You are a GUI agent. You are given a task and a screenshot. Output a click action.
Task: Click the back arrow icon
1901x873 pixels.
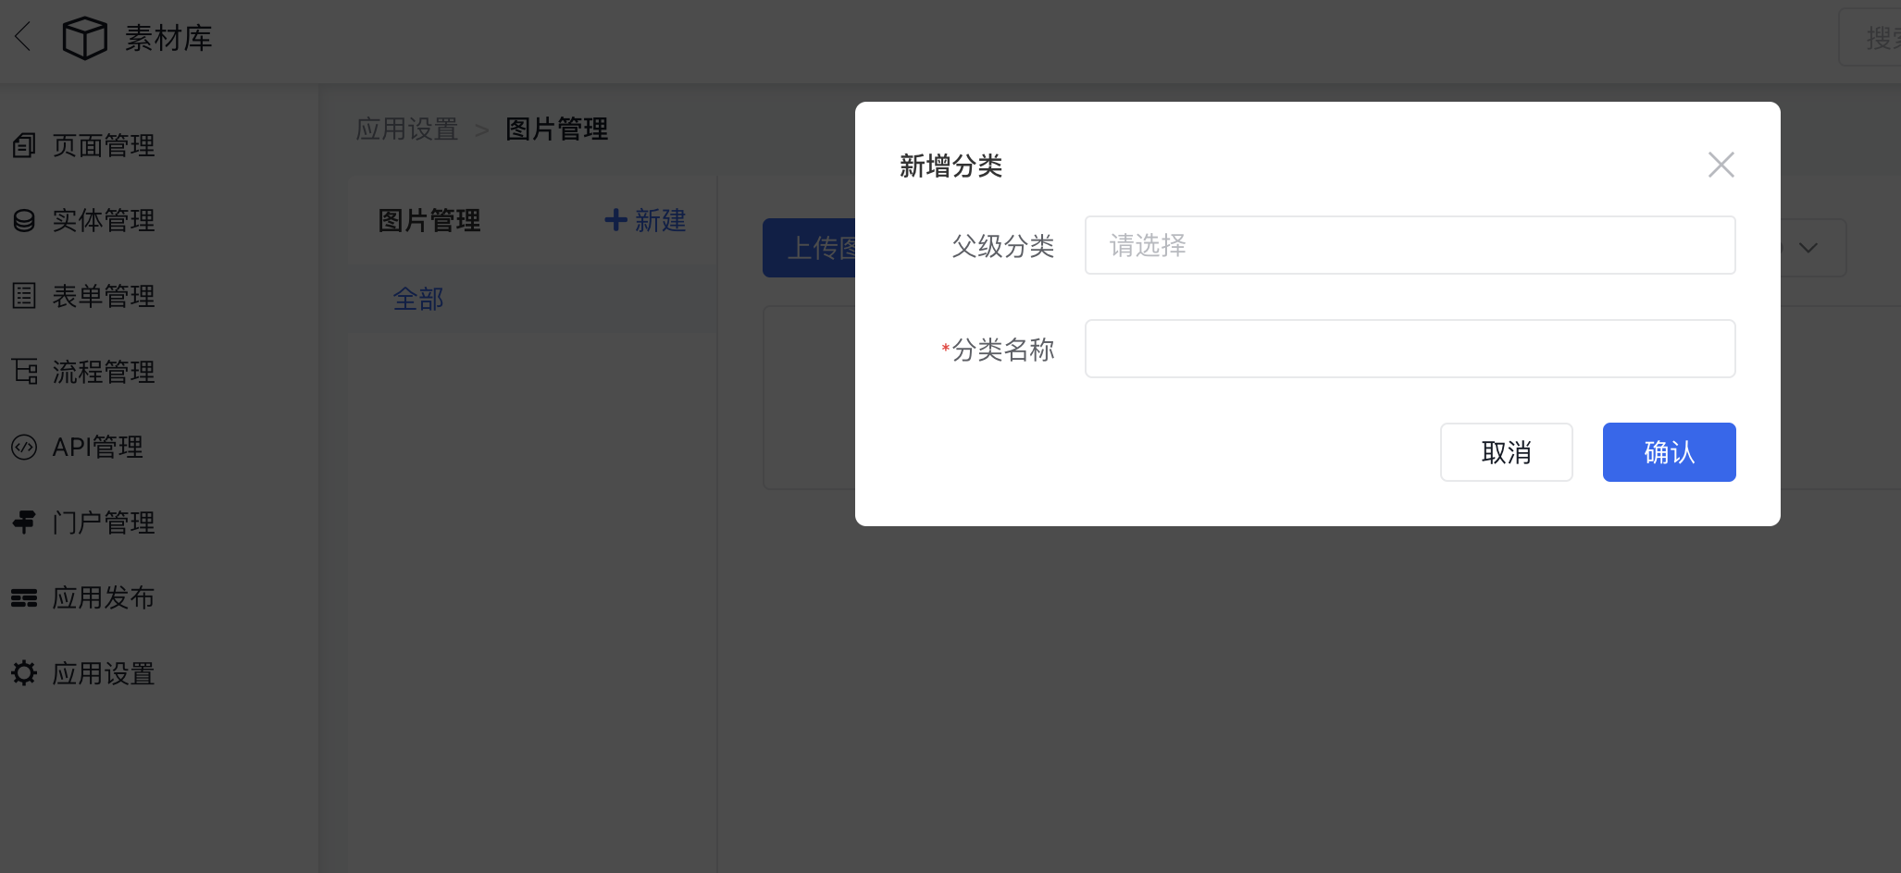(23, 37)
